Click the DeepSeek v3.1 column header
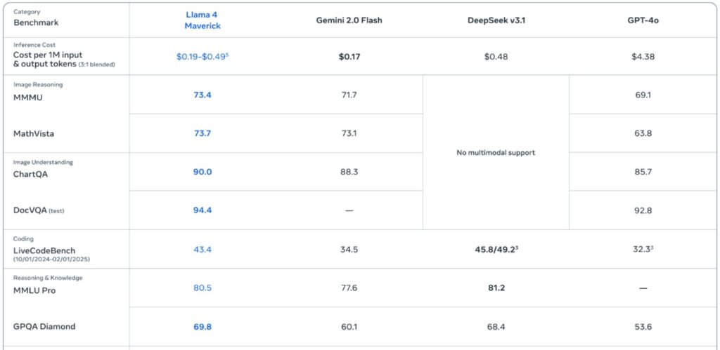Screen dimensions: 720x350 pyautogui.click(x=495, y=20)
